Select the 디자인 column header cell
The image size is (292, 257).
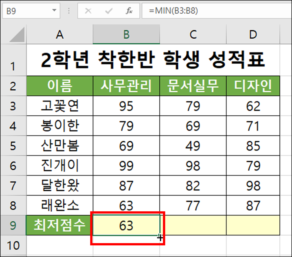253,86
